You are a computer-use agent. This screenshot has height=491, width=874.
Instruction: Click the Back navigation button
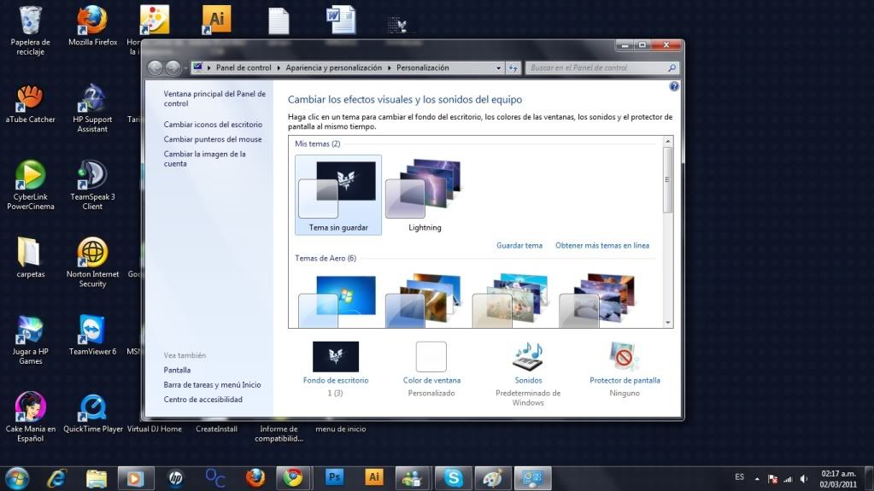(x=155, y=68)
